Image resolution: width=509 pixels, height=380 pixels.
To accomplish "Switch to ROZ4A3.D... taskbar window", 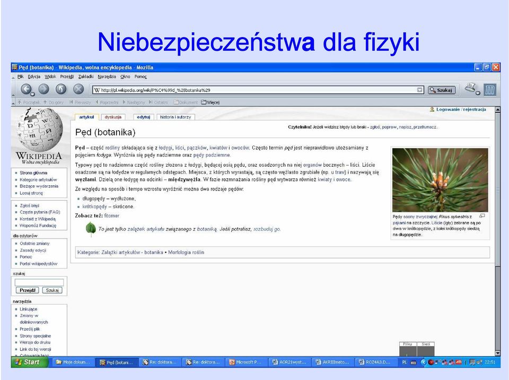I will tap(375, 362).
